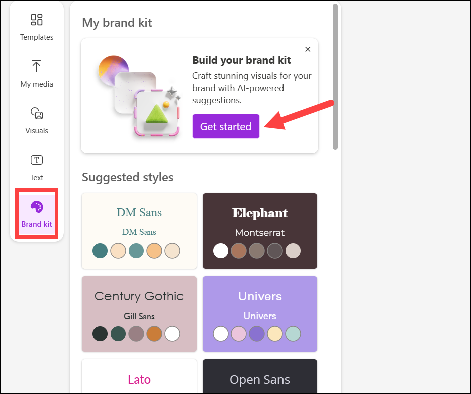471x394 pixels.
Task: Open the My media upload icon
Action: 36,66
